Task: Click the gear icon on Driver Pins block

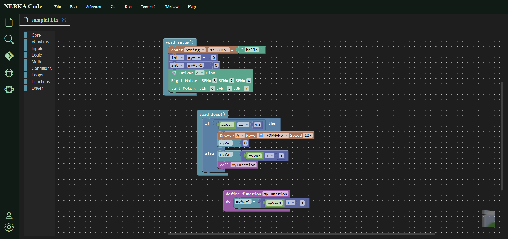Action: [x=174, y=73]
